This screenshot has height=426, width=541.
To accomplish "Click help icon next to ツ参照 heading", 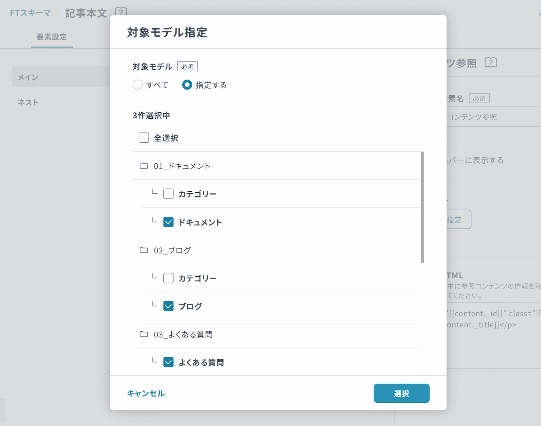I will coord(490,63).
